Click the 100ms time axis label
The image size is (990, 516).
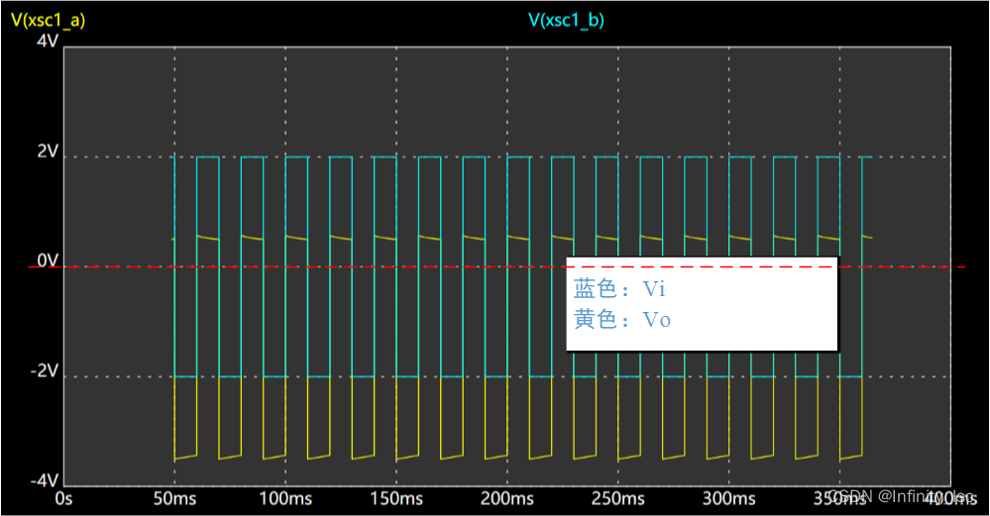pyautogui.click(x=285, y=499)
